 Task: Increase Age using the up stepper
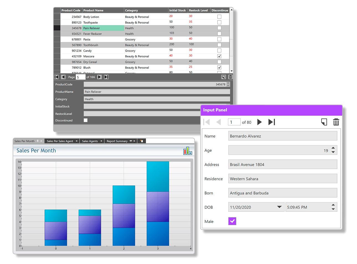point(333,148)
